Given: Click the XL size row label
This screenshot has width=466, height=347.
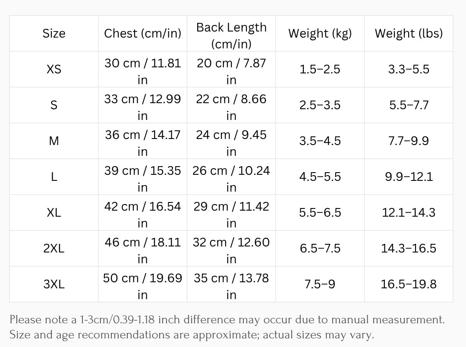Looking at the screenshot, I should point(54,213).
